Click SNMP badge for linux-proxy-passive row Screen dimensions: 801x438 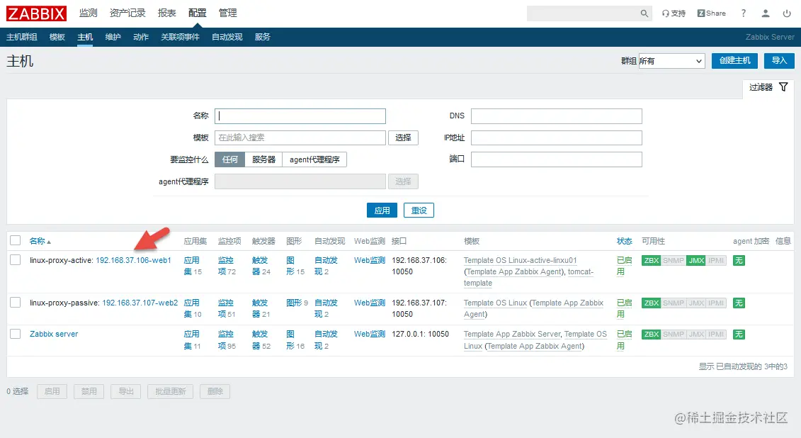pyautogui.click(x=674, y=303)
